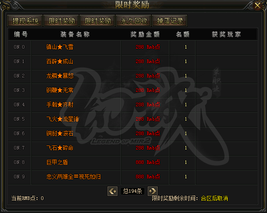Open the 提现系统 tab
This screenshot has height=213, width=267.
(x=25, y=21)
